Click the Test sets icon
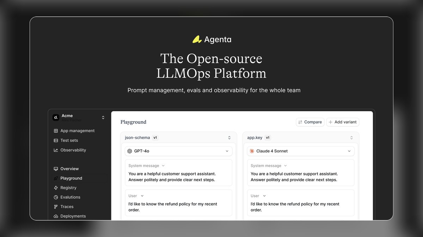Viewport: 423px width, 237px height. pyautogui.click(x=56, y=140)
